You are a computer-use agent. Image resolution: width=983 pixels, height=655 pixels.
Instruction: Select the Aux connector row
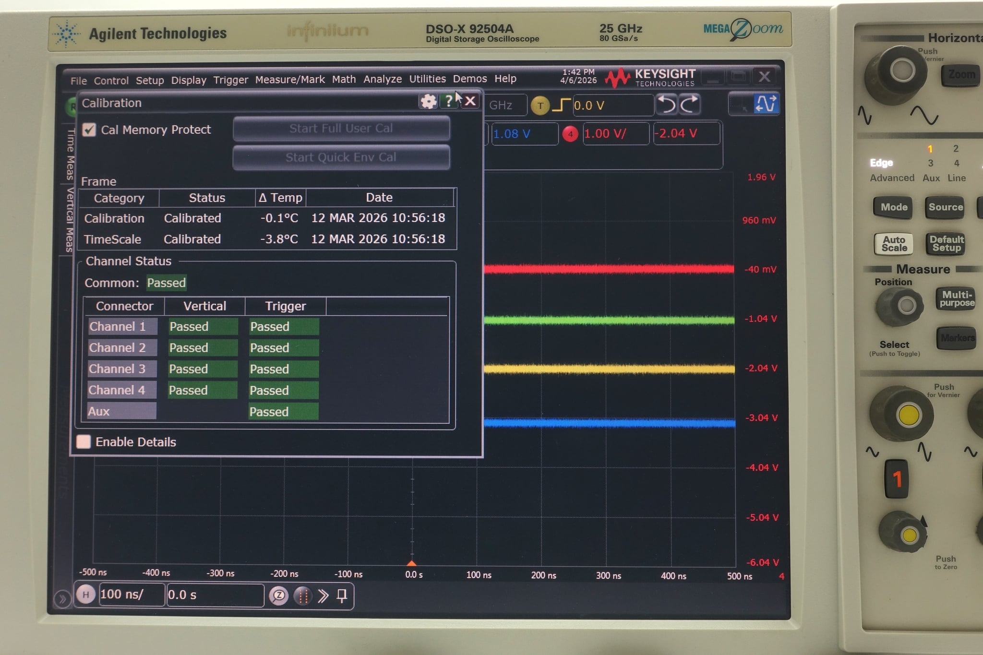click(x=121, y=411)
